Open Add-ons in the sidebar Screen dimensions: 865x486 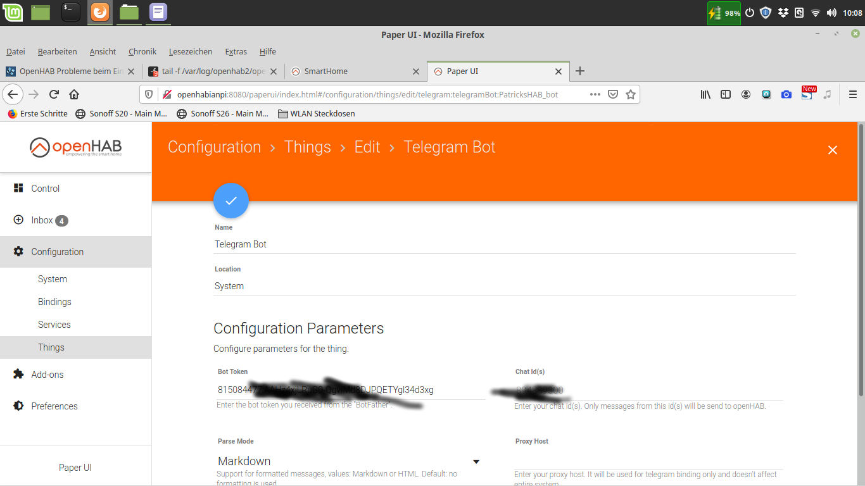[x=75, y=375]
